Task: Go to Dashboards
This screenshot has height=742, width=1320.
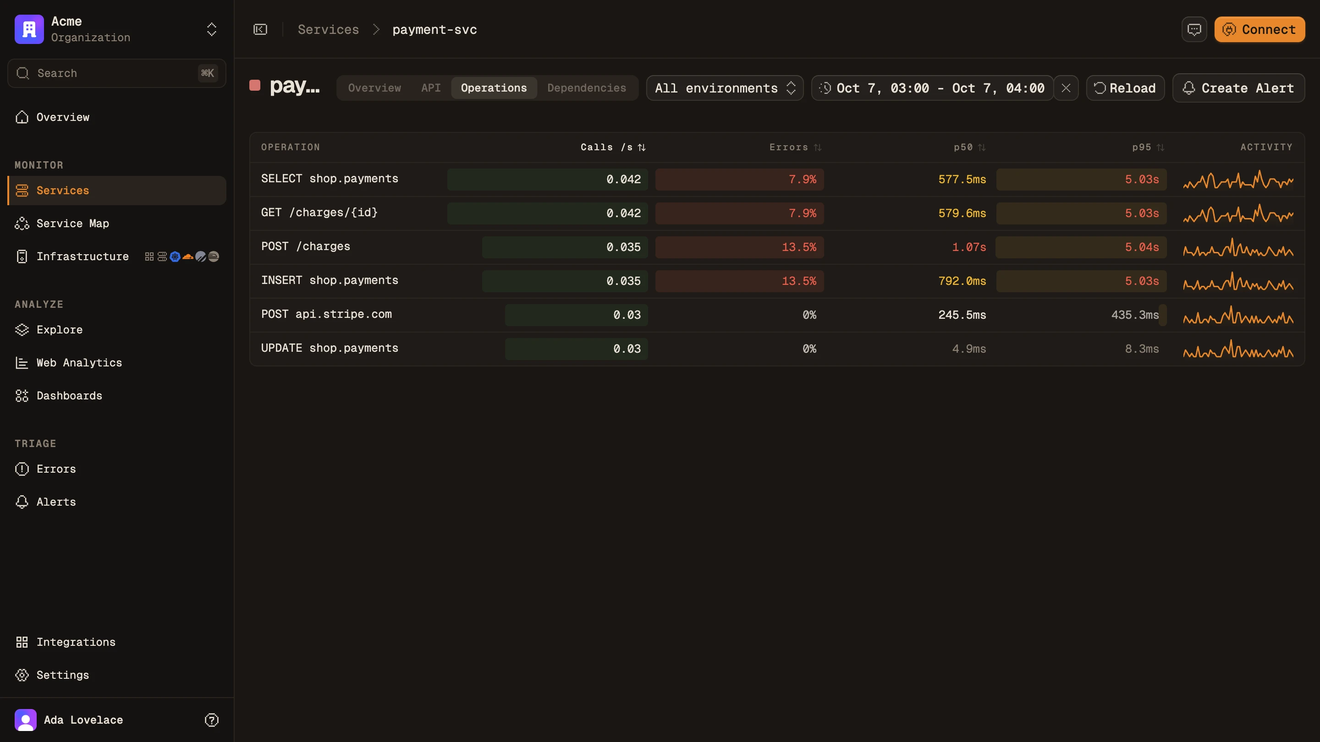Action: coord(117,396)
